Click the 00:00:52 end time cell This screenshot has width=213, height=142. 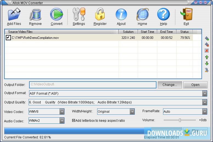[167, 38]
